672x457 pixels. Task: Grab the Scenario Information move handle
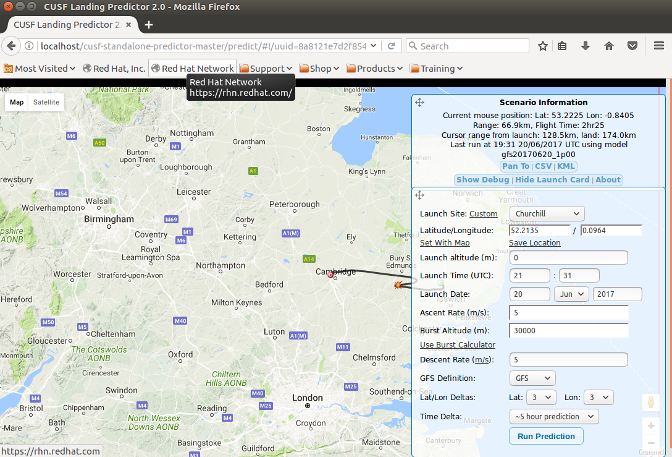pyautogui.click(x=420, y=103)
